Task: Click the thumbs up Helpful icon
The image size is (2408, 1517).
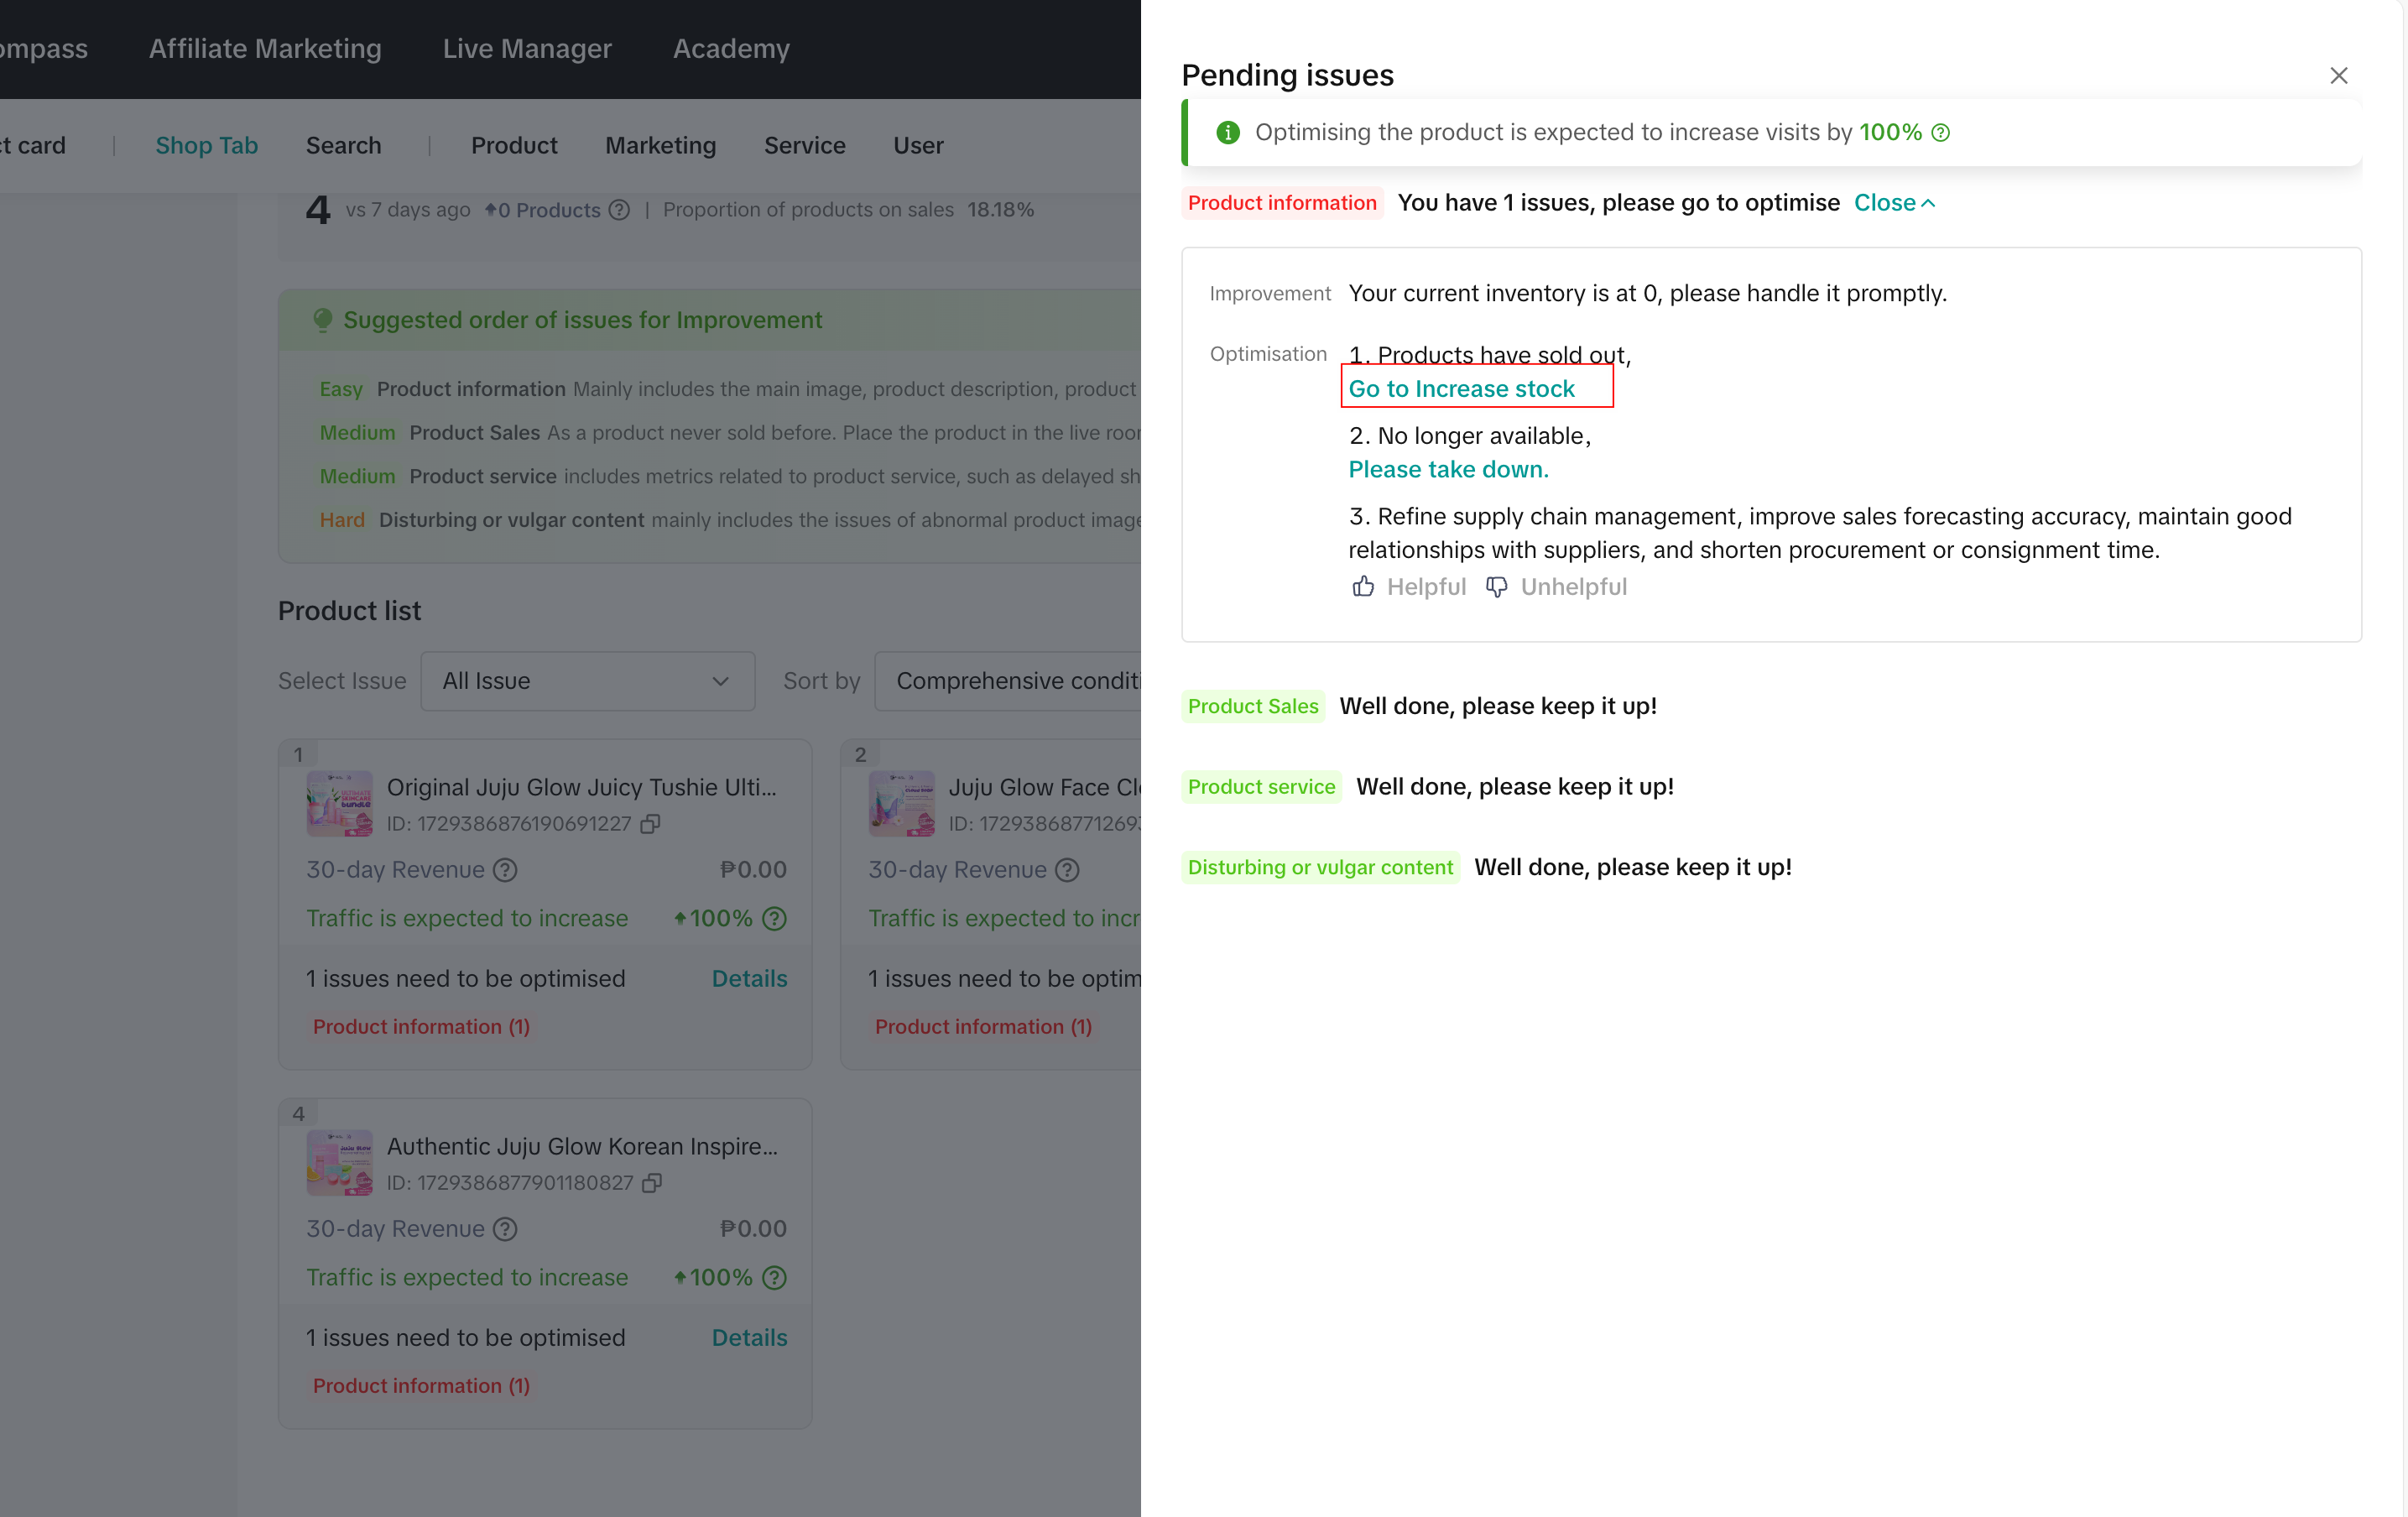Action: pyautogui.click(x=1363, y=586)
